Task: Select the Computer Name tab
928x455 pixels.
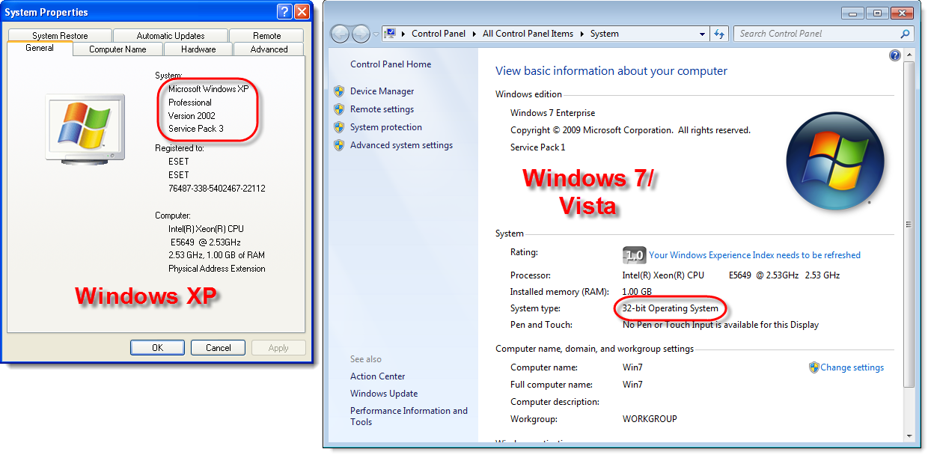Action: (x=117, y=49)
